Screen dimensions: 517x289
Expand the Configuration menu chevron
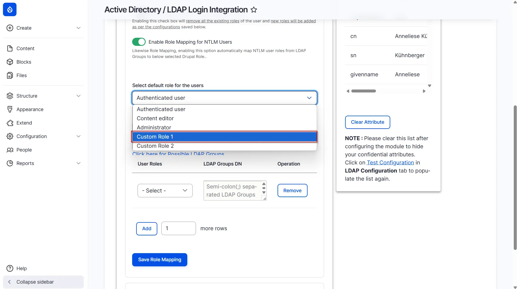point(78,136)
